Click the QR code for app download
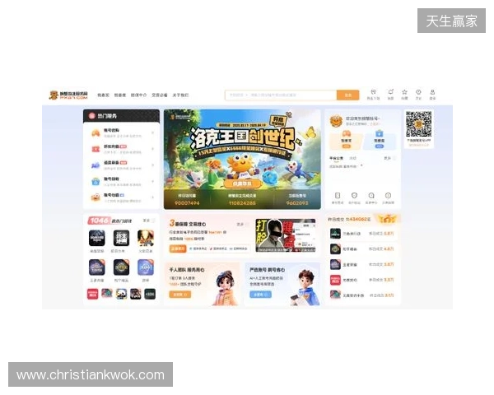 pos(419,123)
